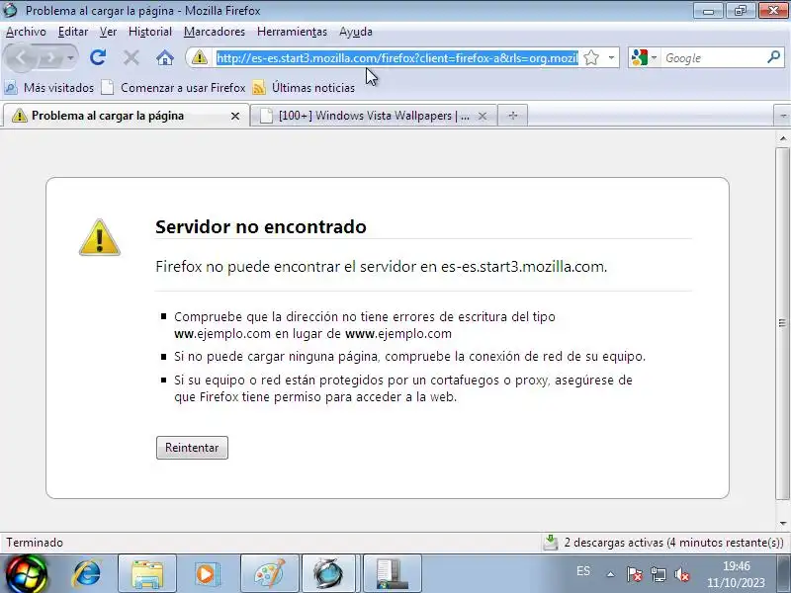Bookmark this page with the star icon

(x=591, y=57)
